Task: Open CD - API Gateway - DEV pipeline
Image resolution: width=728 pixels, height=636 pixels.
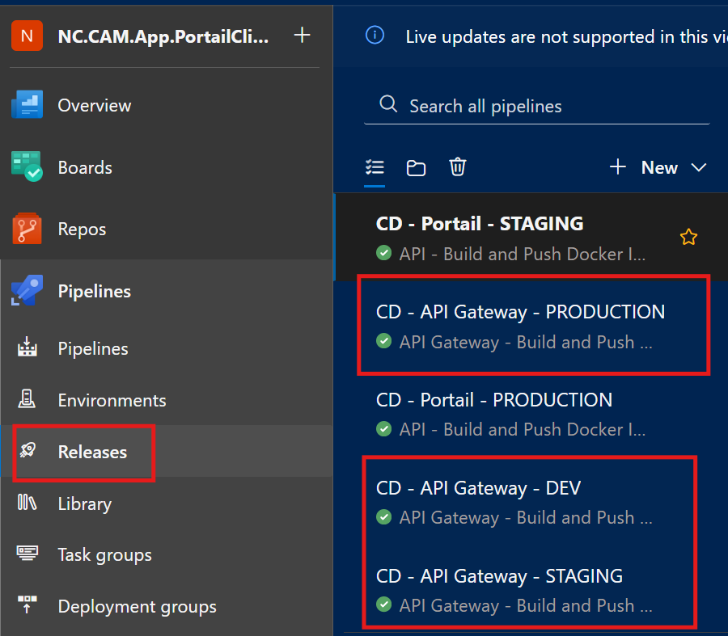Action: click(478, 488)
